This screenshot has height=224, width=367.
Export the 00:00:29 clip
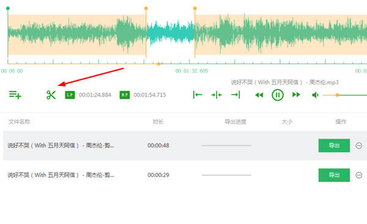click(334, 175)
